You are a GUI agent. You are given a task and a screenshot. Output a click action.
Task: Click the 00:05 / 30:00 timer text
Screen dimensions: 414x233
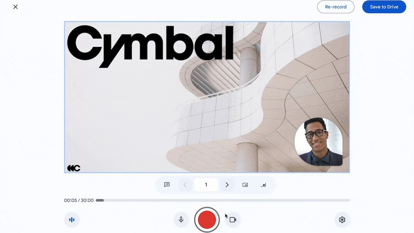79,200
